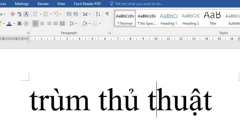Open the Asian Layout tool
240x128 pixels.
pyautogui.click(x=85, y=14)
